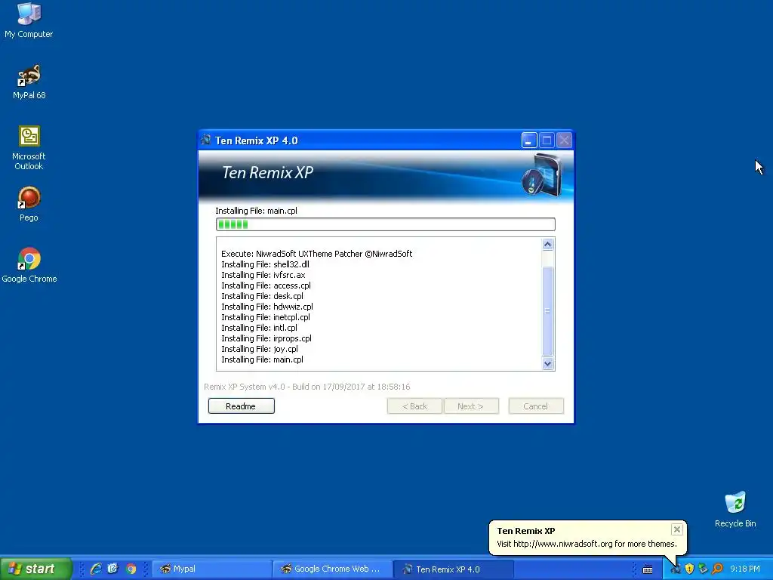Open the My Computer desktop icon
The width and height of the screenshot is (773, 580).
[x=29, y=20]
